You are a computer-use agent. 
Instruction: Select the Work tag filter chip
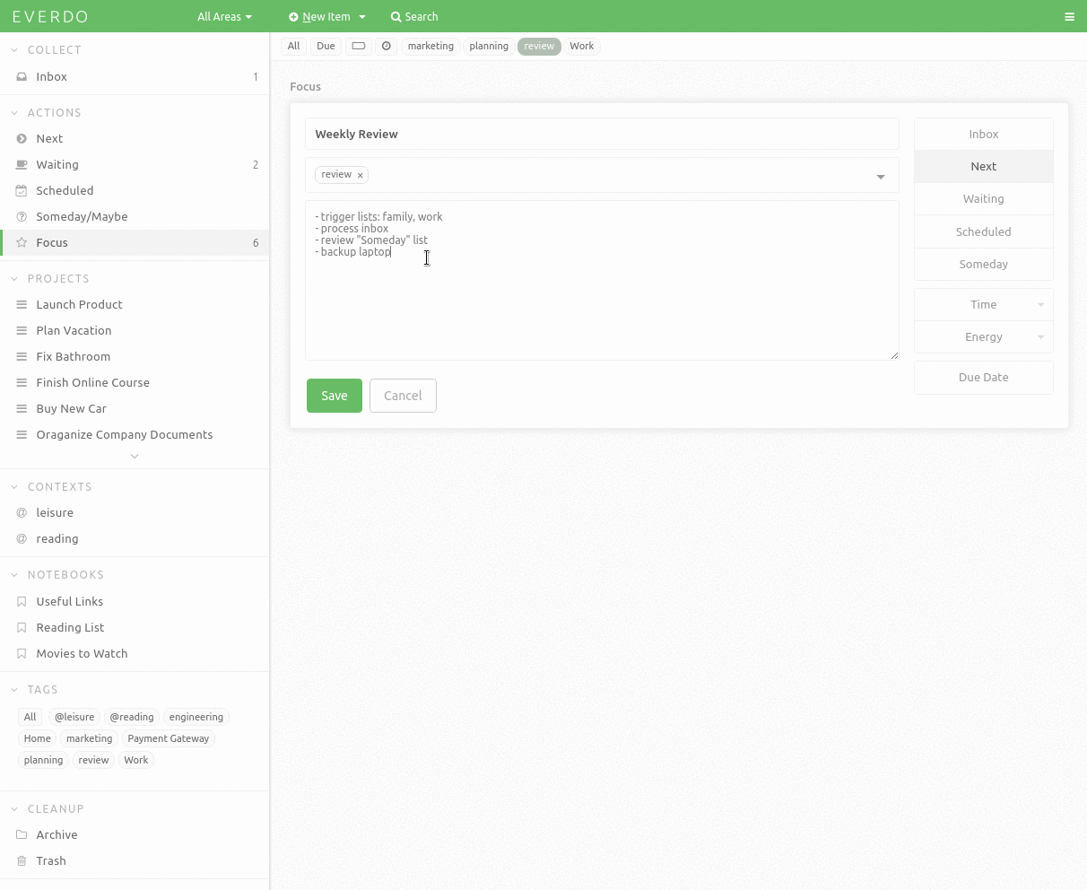pyautogui.click(x=581, y=46)
